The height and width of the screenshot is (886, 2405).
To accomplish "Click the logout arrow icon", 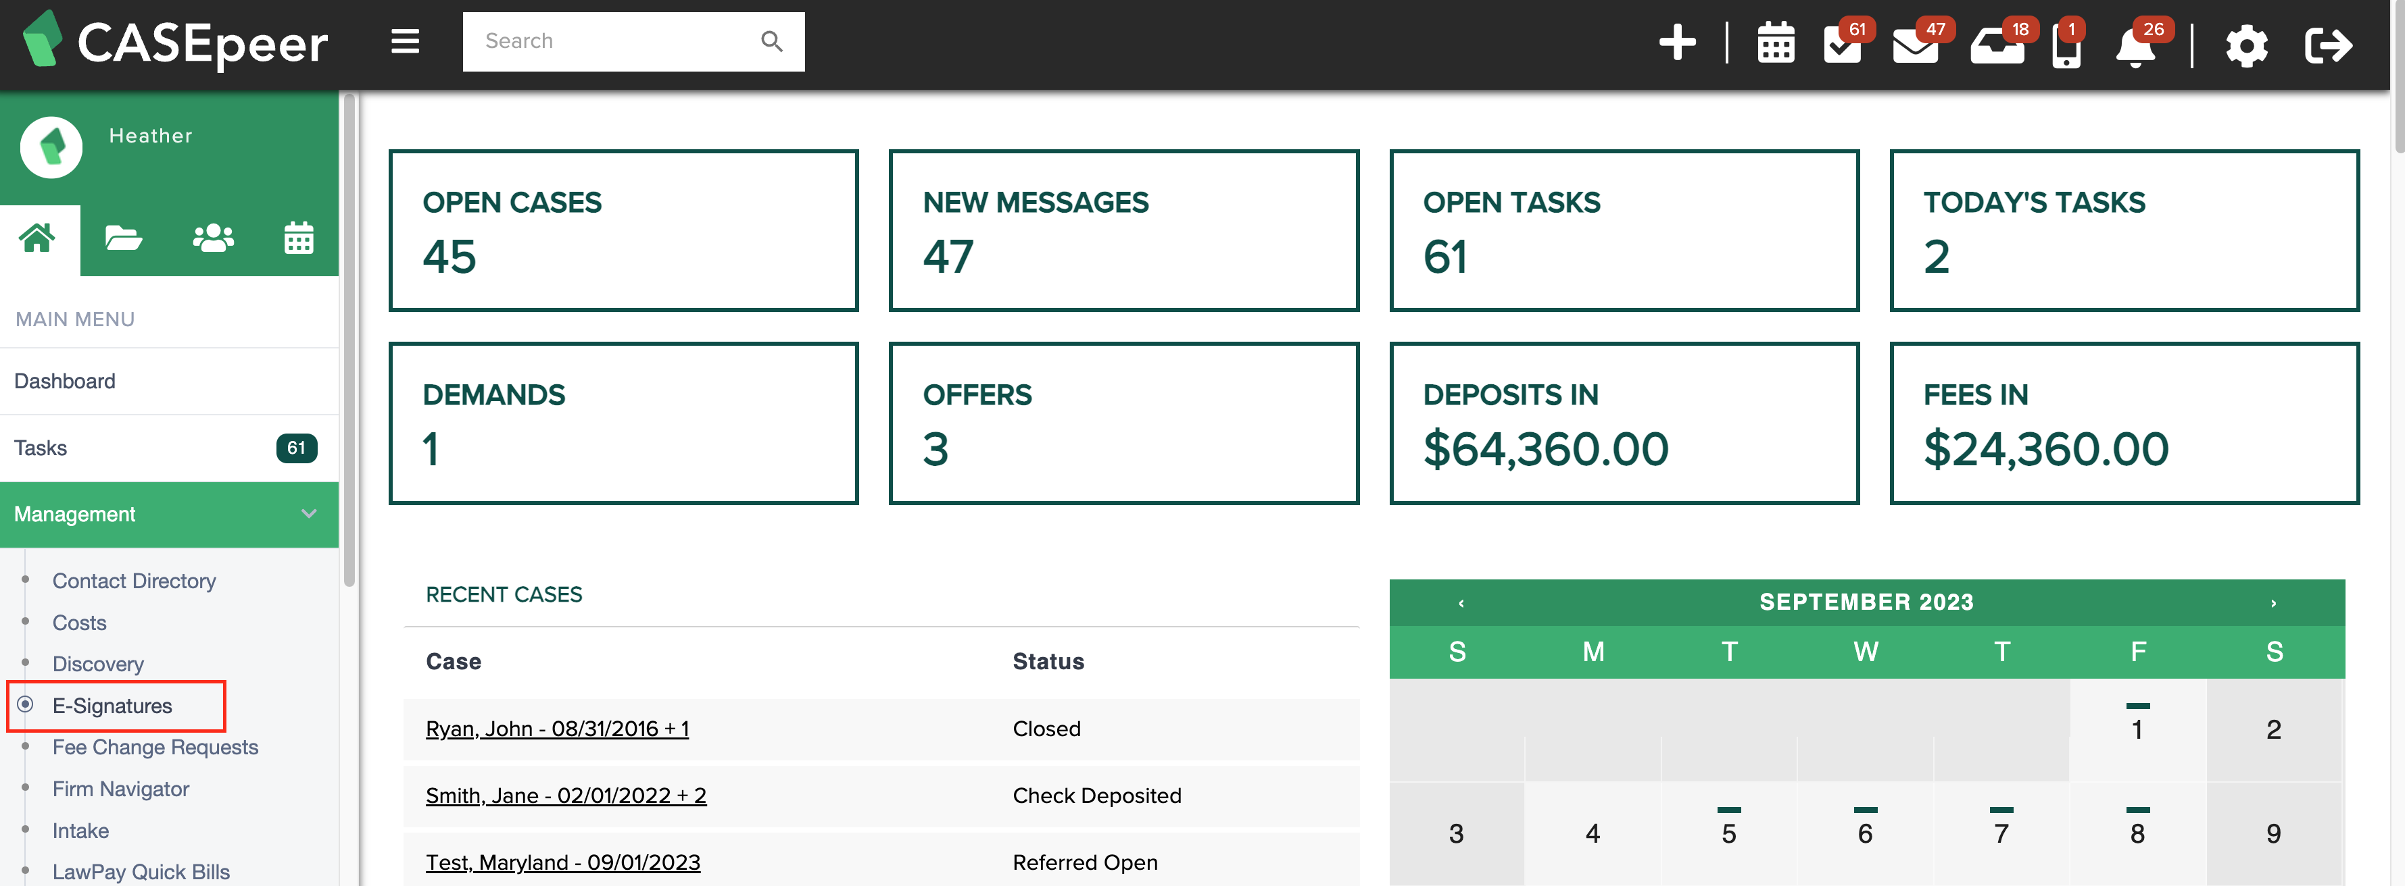I will (x=2327, y=45).
